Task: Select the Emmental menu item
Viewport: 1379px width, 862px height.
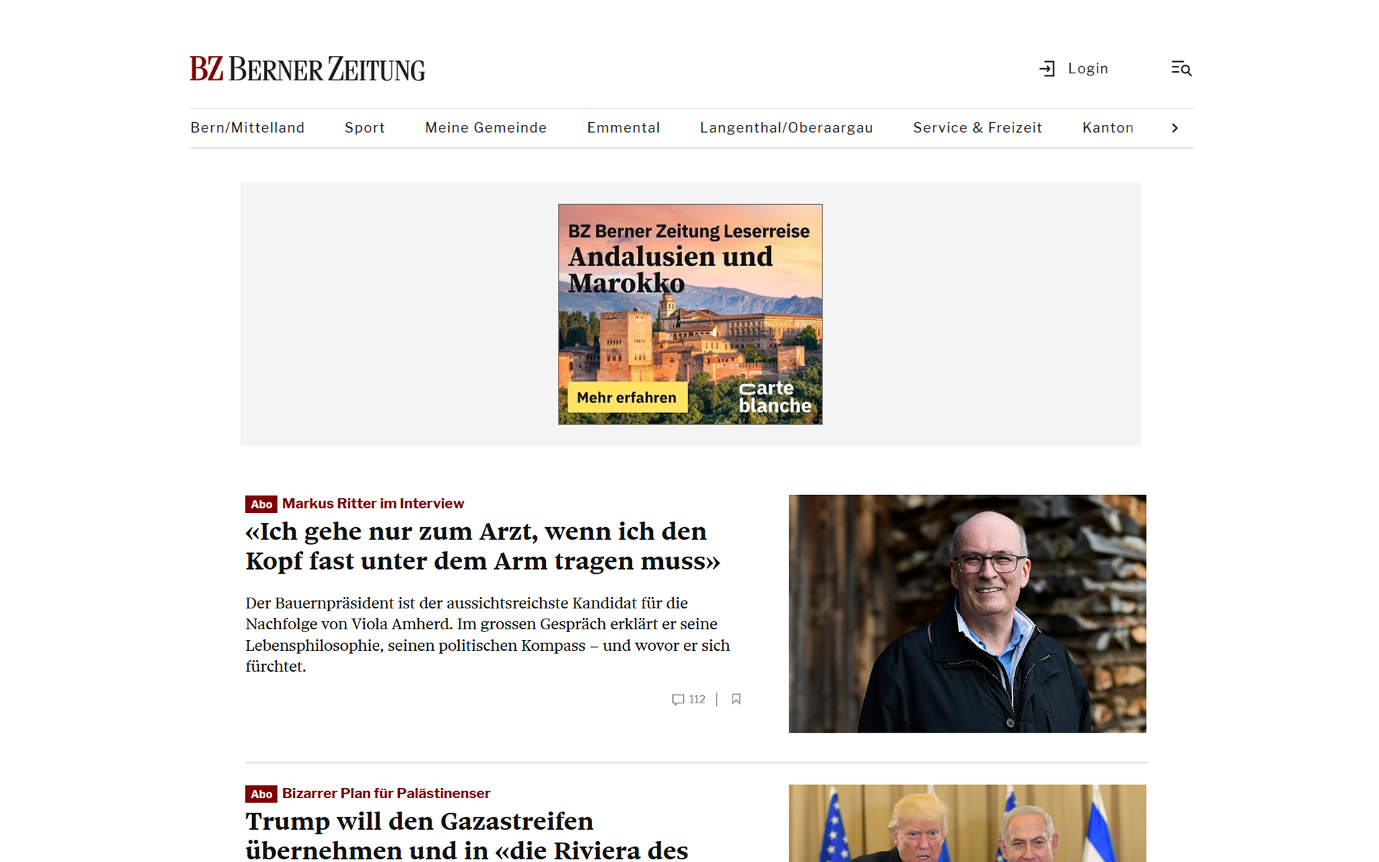Action: point(623,128)
